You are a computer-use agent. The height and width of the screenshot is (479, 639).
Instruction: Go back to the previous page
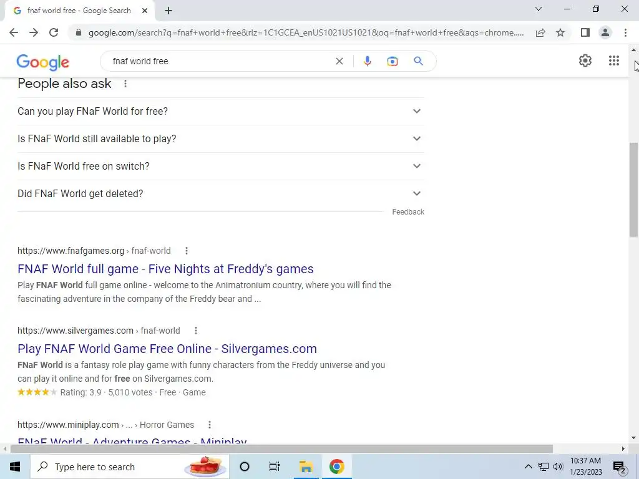pos(14,32)
